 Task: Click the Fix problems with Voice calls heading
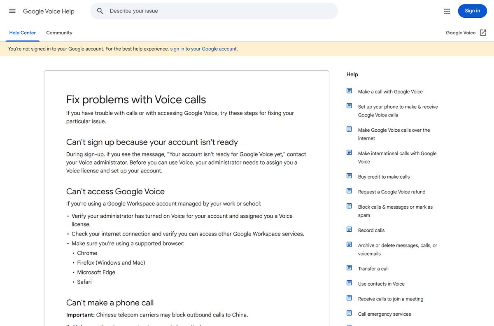point(136,100)
